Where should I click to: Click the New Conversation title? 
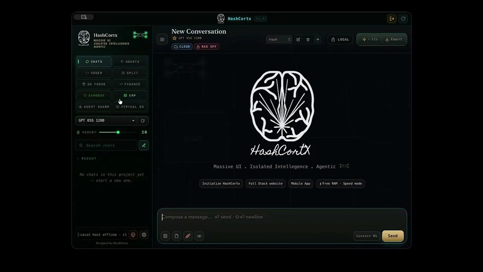tap(199, 31)
